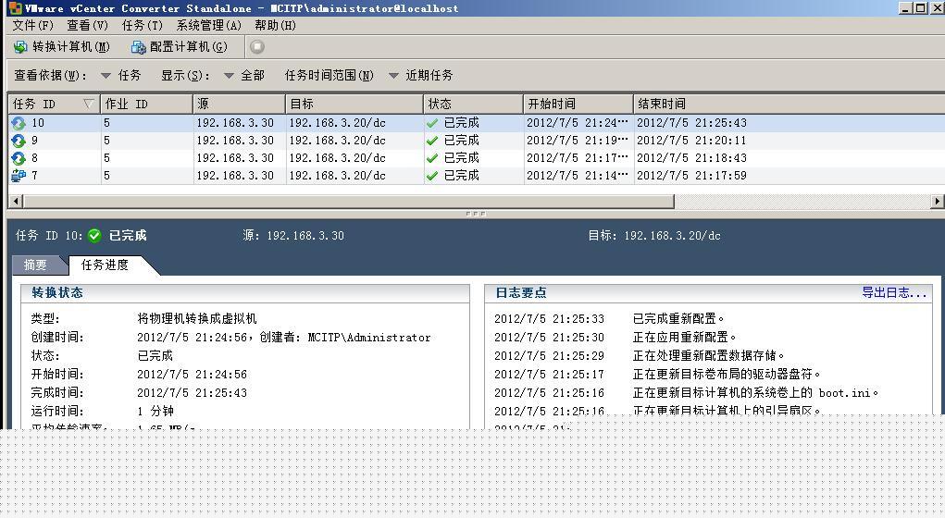Sort by the 目标 column header

(x=354, y=104)
